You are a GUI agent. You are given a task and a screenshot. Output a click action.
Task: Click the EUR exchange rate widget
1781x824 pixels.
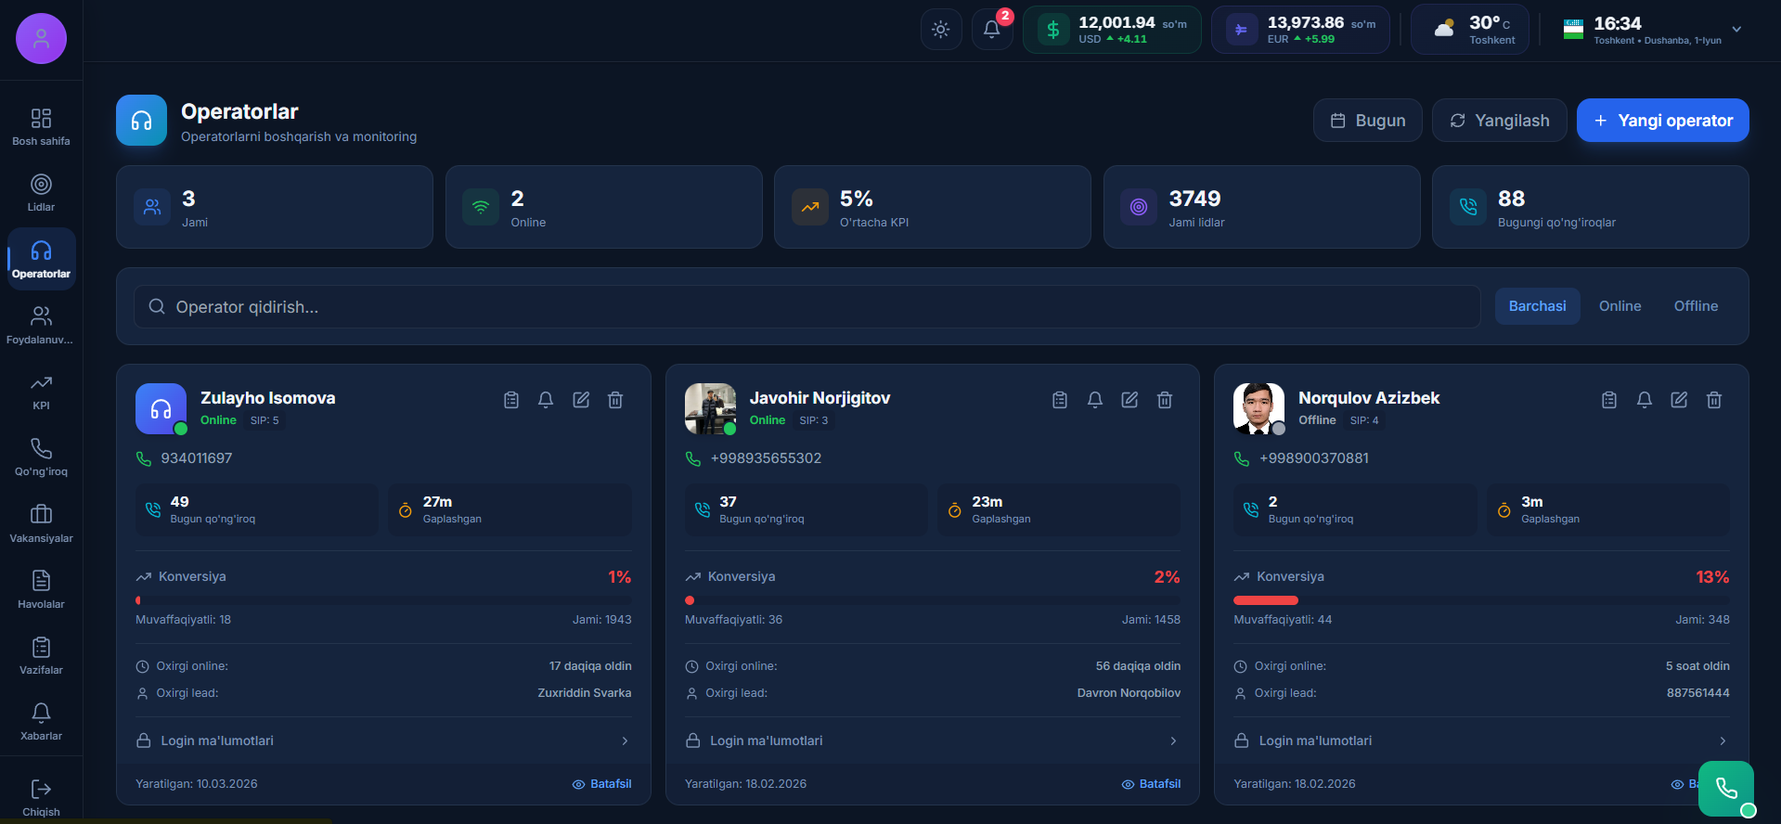(1300, 30)
